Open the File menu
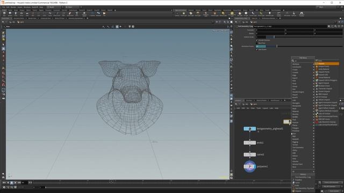The image size is (344, 193). 4,7
